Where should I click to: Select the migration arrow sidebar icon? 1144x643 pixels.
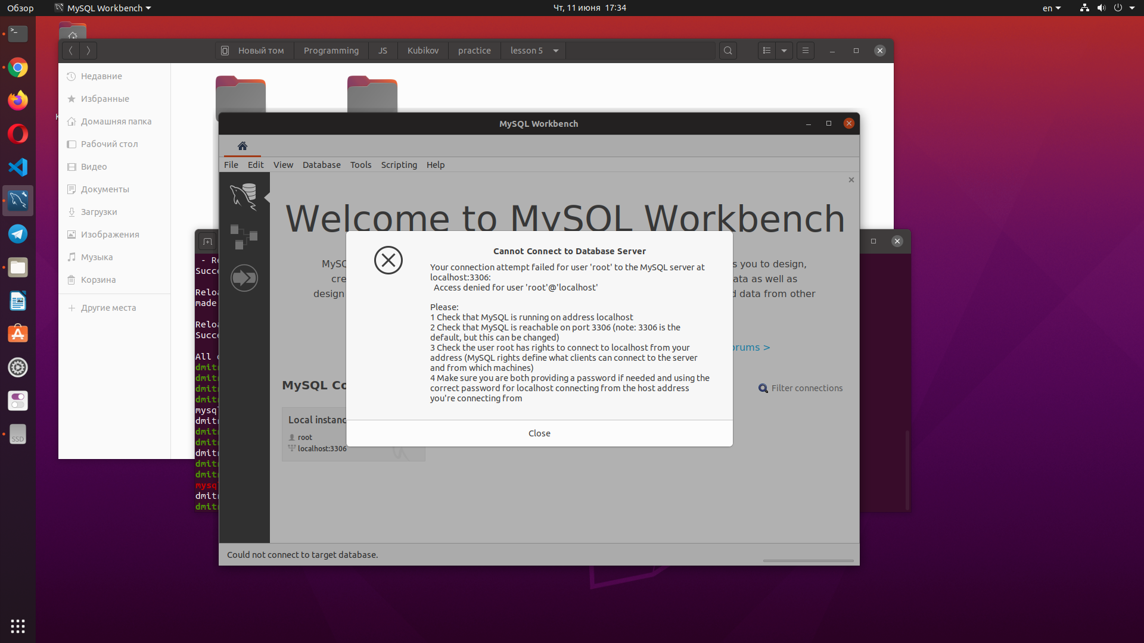(x=244, y=277)
